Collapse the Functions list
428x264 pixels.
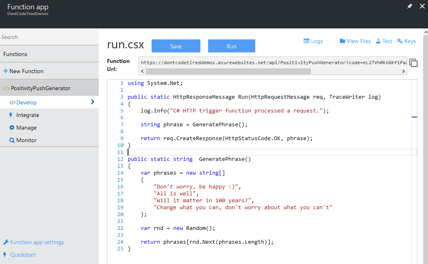pyautogui.click(x=15, y=54)
